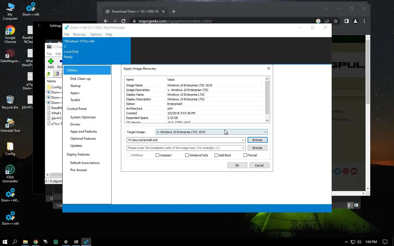Open the Target Image dropdown

212,132
